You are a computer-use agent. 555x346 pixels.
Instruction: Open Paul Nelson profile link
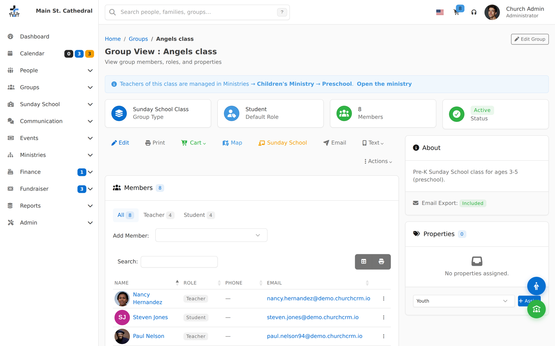[149, 336]
